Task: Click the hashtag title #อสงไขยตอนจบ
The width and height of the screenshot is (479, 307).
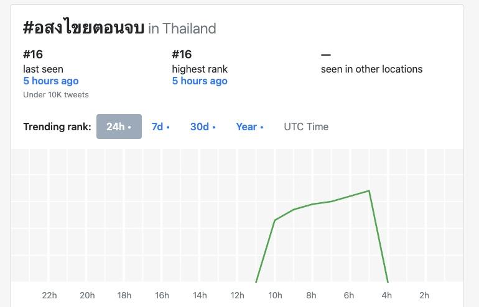Action: 83,28
